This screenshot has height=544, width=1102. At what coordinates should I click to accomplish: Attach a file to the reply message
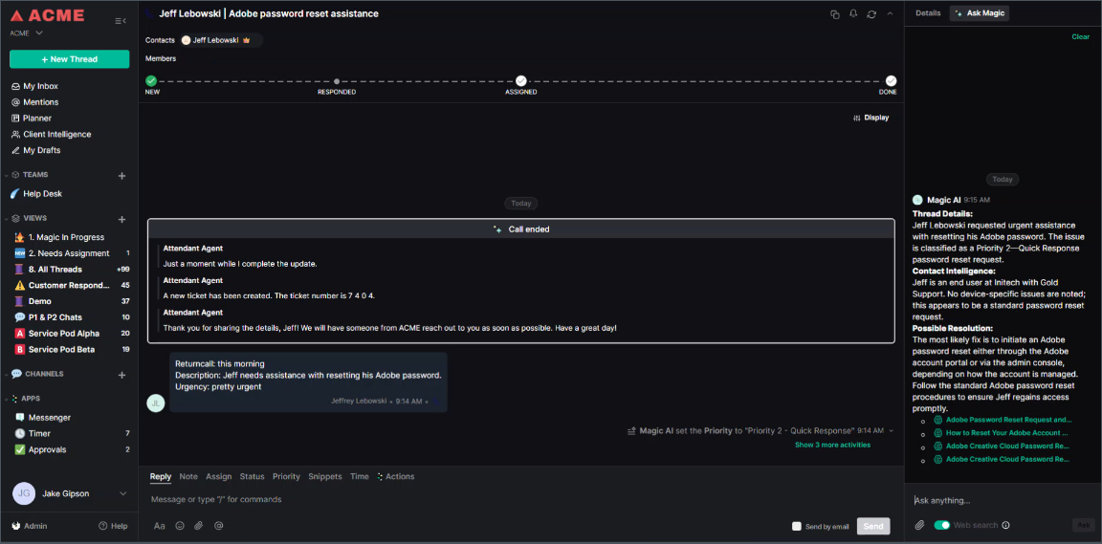point(199,526)
